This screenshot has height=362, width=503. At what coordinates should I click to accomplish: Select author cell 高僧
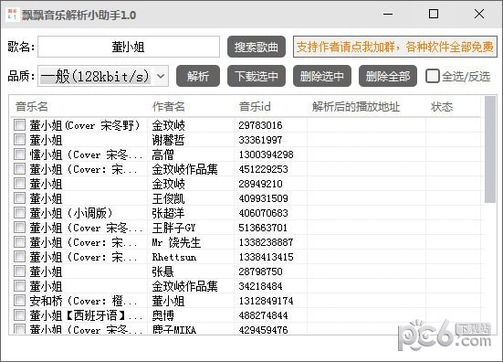click(x=162, y=154)
